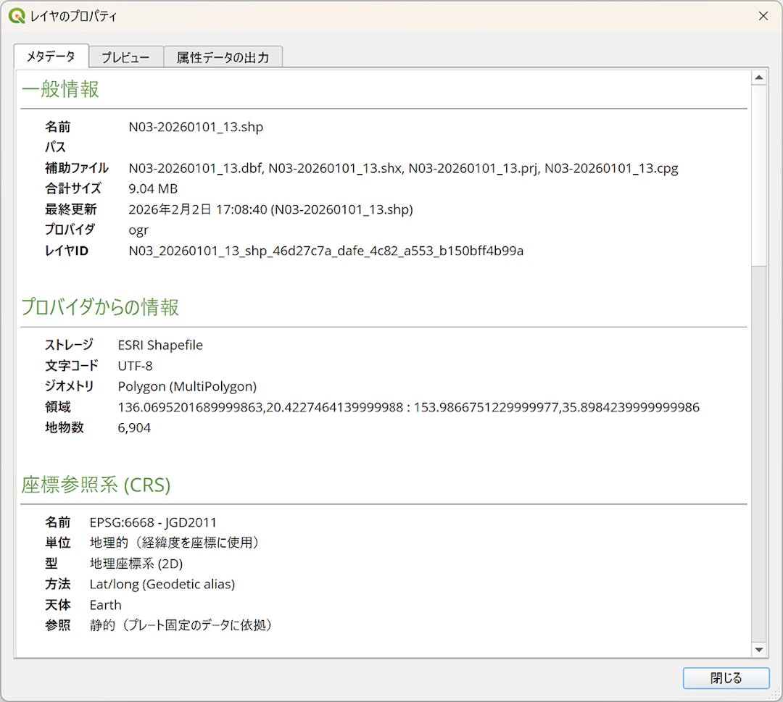This screenshot has height=702, width=783.
Task: Click the 最終更新 timestamp value
Action: tap(270, 209)
